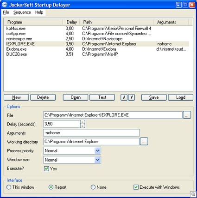Open the Process priority dropdown
197x198 pixels.
(x=97, y=150)
